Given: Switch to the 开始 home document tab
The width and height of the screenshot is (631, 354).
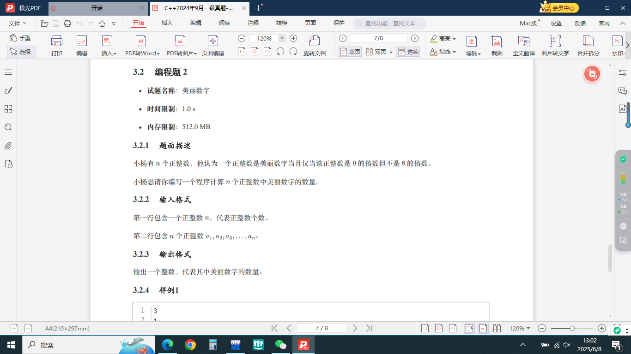Looking at the screenshot, I should [97, 8].
